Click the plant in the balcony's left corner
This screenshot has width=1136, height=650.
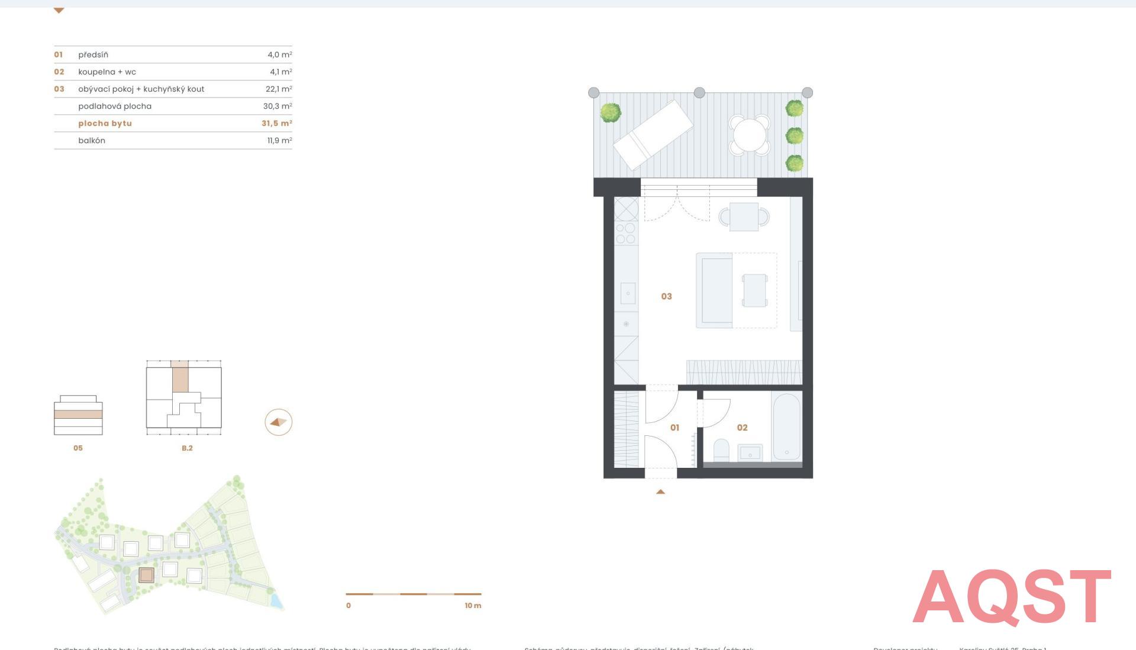611,112
